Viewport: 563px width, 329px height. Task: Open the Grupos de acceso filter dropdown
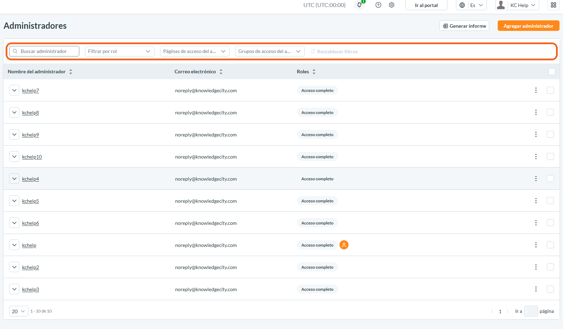coord(270,51)
